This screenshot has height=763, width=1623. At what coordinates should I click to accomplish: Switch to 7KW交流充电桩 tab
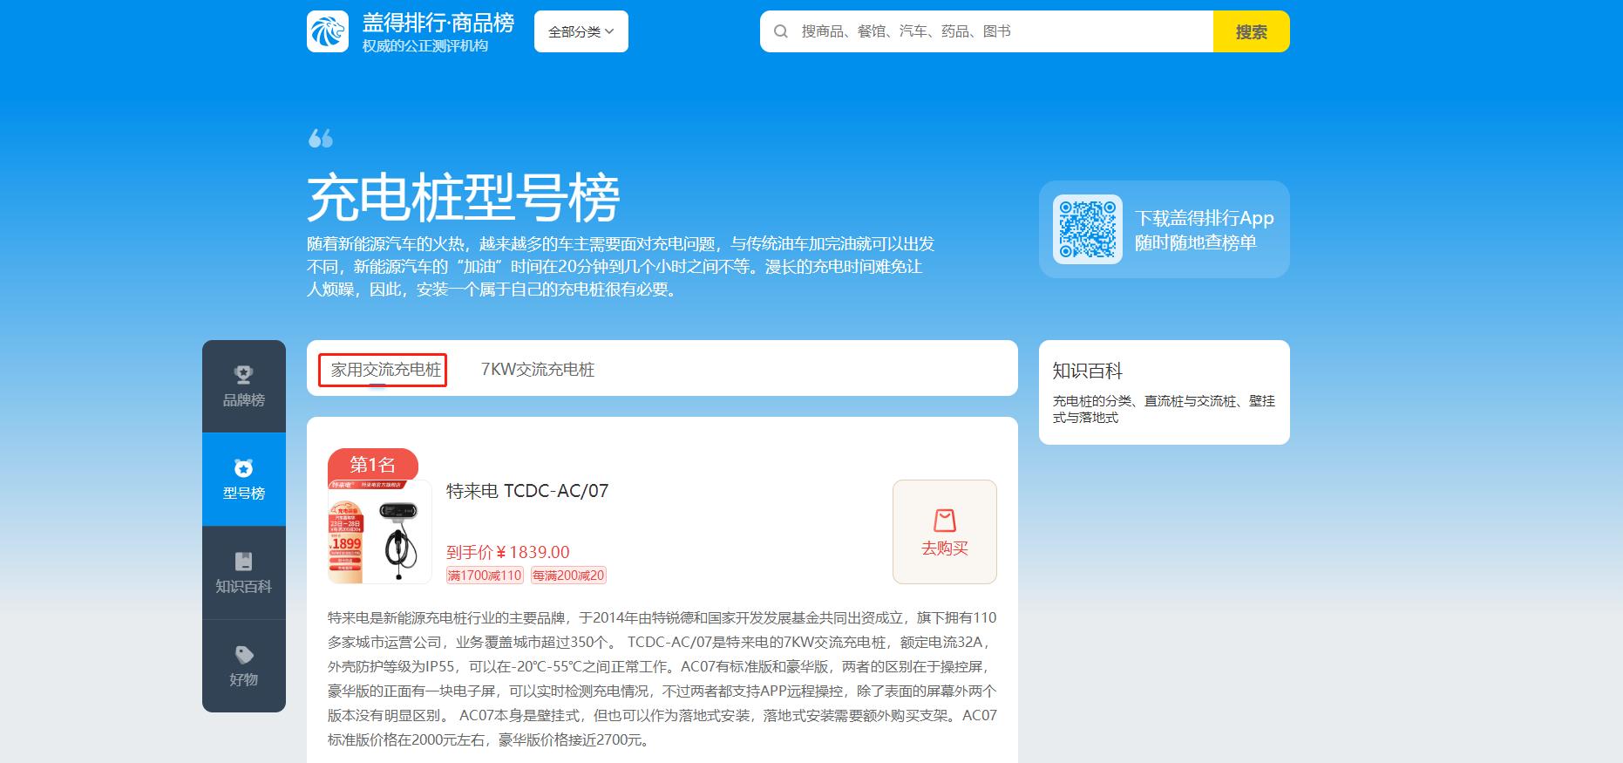click(x=538, y=370)
